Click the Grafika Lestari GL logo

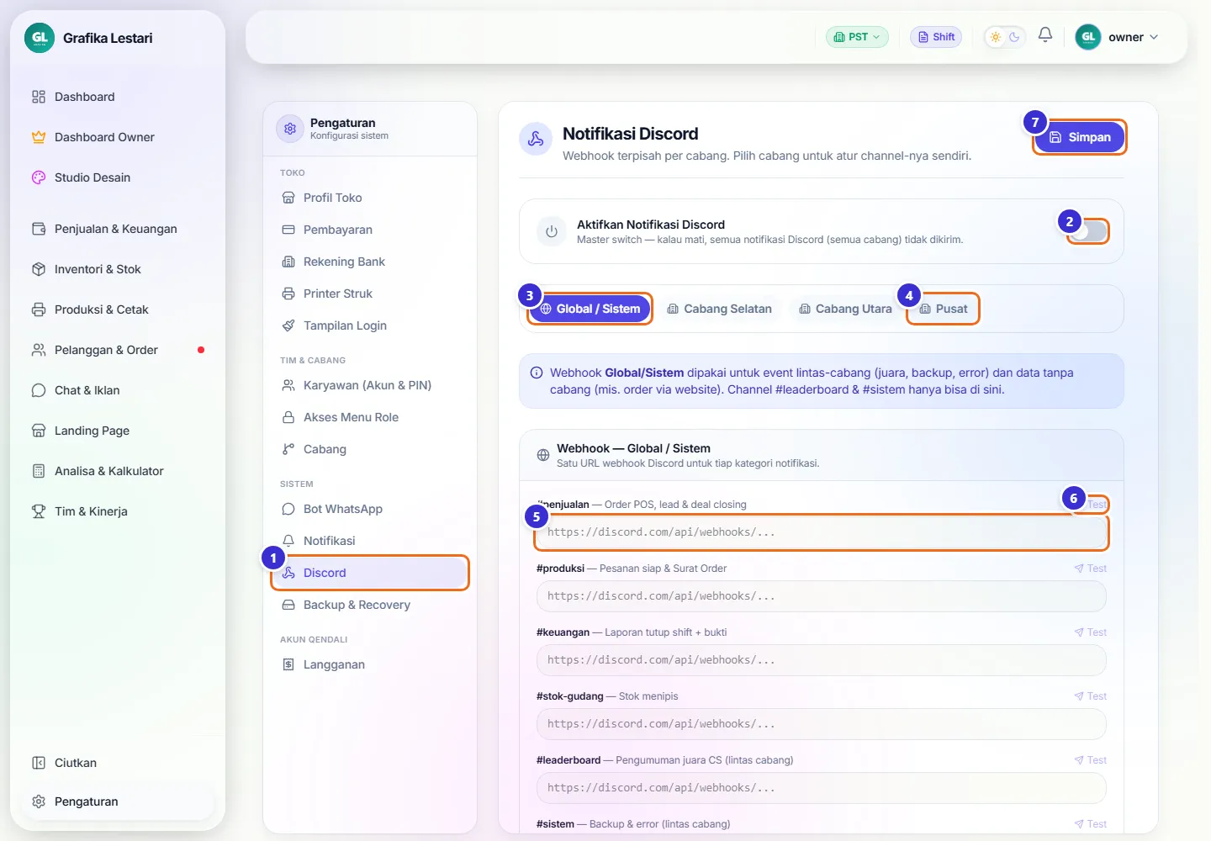click(x=40, y=38)
